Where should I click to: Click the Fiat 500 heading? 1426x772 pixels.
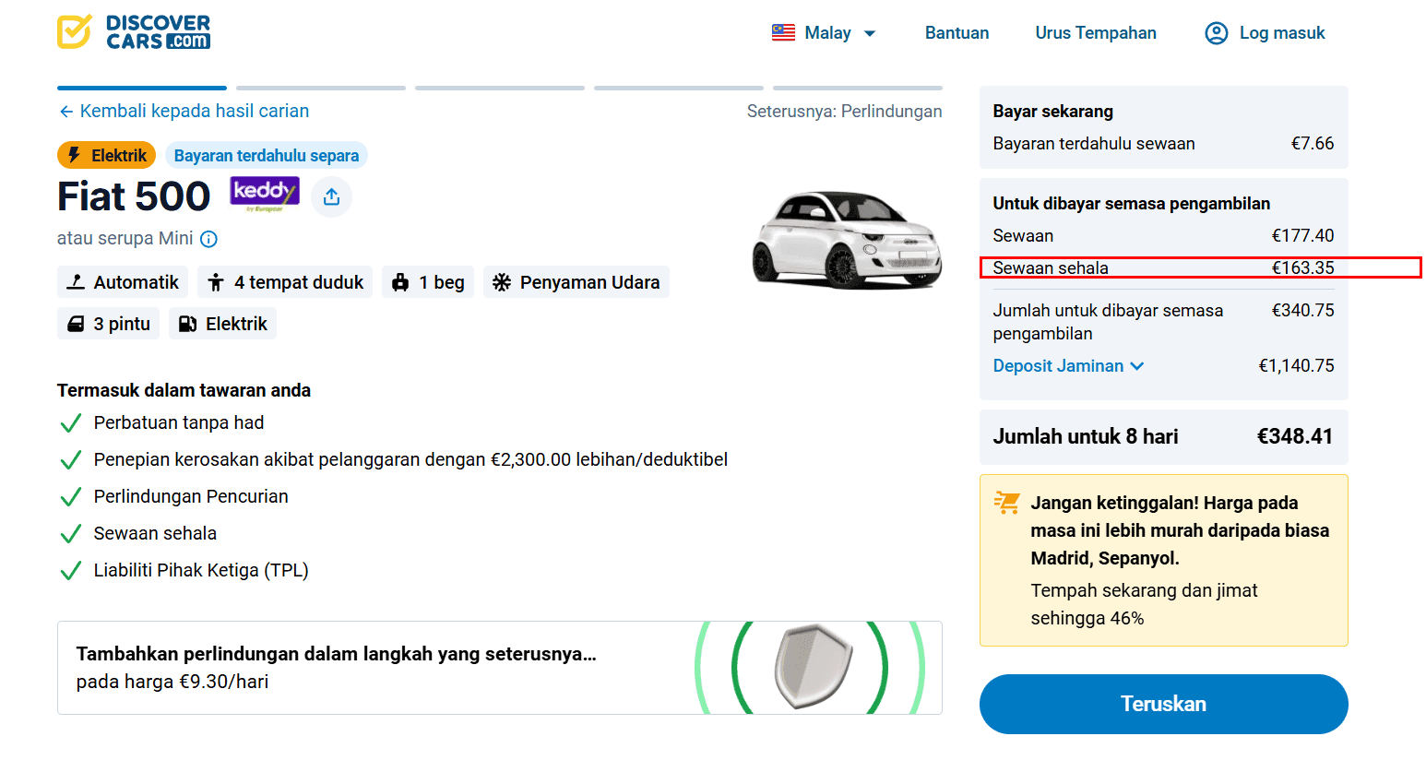click(134, 196)
